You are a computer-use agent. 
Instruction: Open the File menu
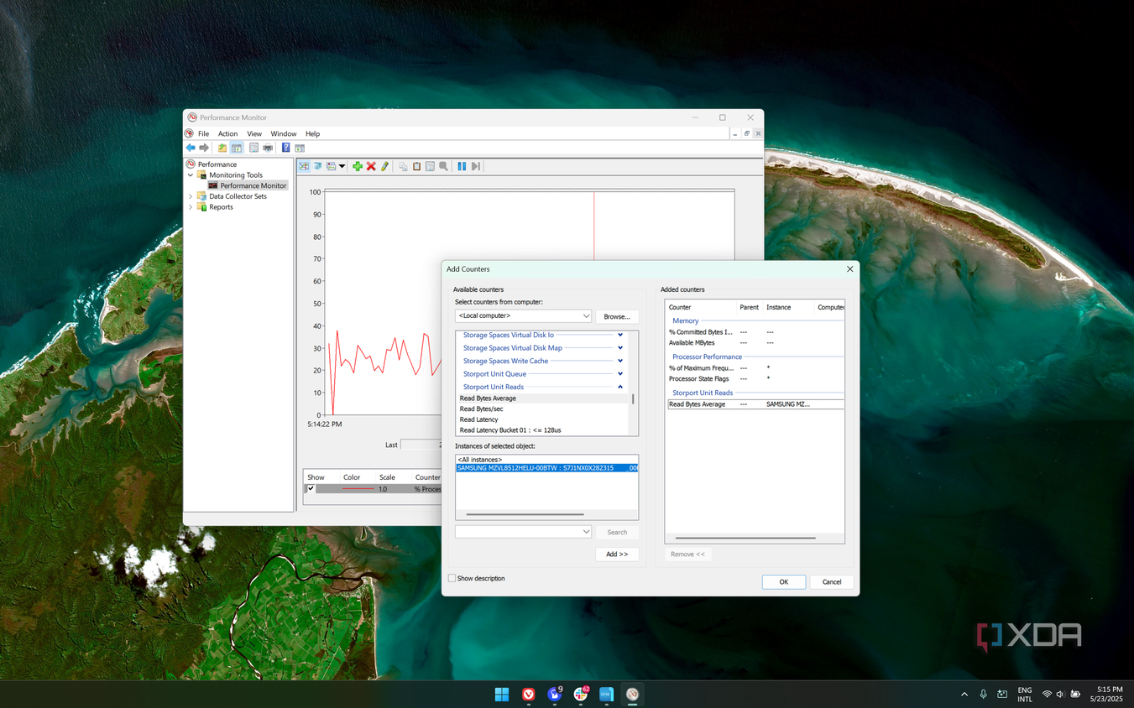(x=203, y=133)
